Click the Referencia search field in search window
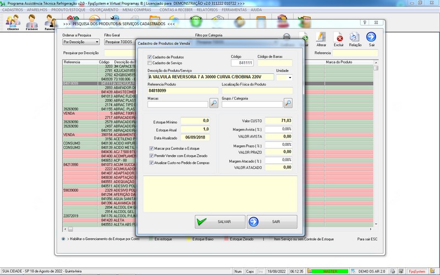The height and width of the screenshot is (275, 440). (x=355, y=53)
